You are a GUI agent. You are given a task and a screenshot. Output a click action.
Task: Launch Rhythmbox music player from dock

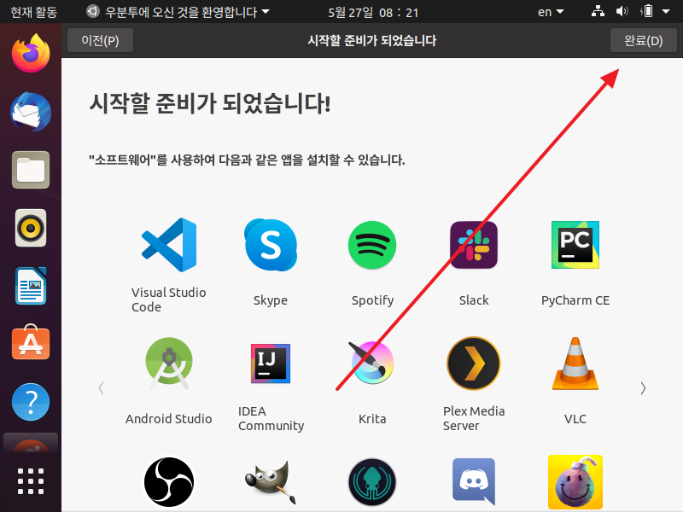click(31, 228)
